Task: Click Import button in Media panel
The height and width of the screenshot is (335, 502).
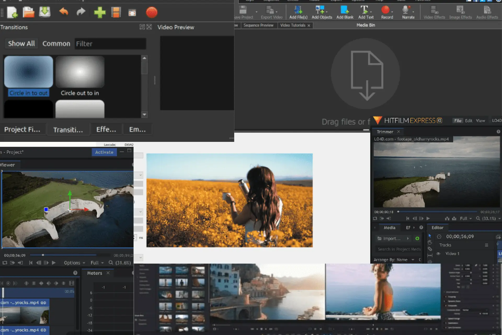Action: click(x=391, y=238)
